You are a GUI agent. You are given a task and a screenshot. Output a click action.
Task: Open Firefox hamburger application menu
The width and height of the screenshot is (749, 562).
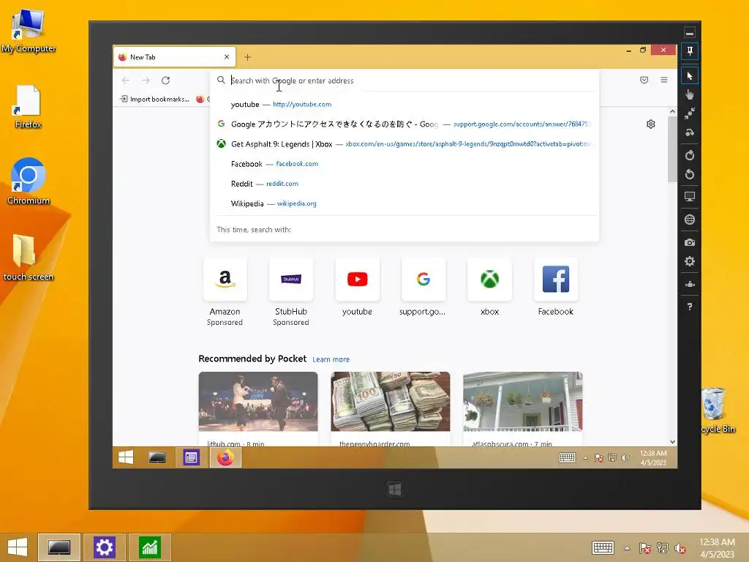[664, 80]
